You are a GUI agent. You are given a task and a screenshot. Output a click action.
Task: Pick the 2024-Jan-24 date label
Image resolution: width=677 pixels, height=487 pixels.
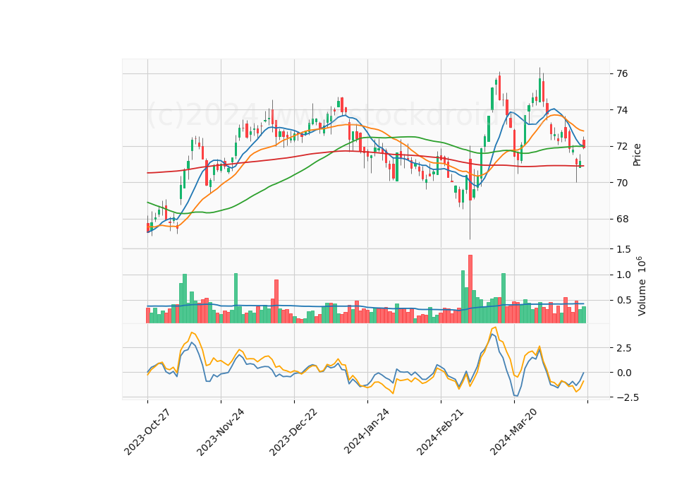(367, 432)
